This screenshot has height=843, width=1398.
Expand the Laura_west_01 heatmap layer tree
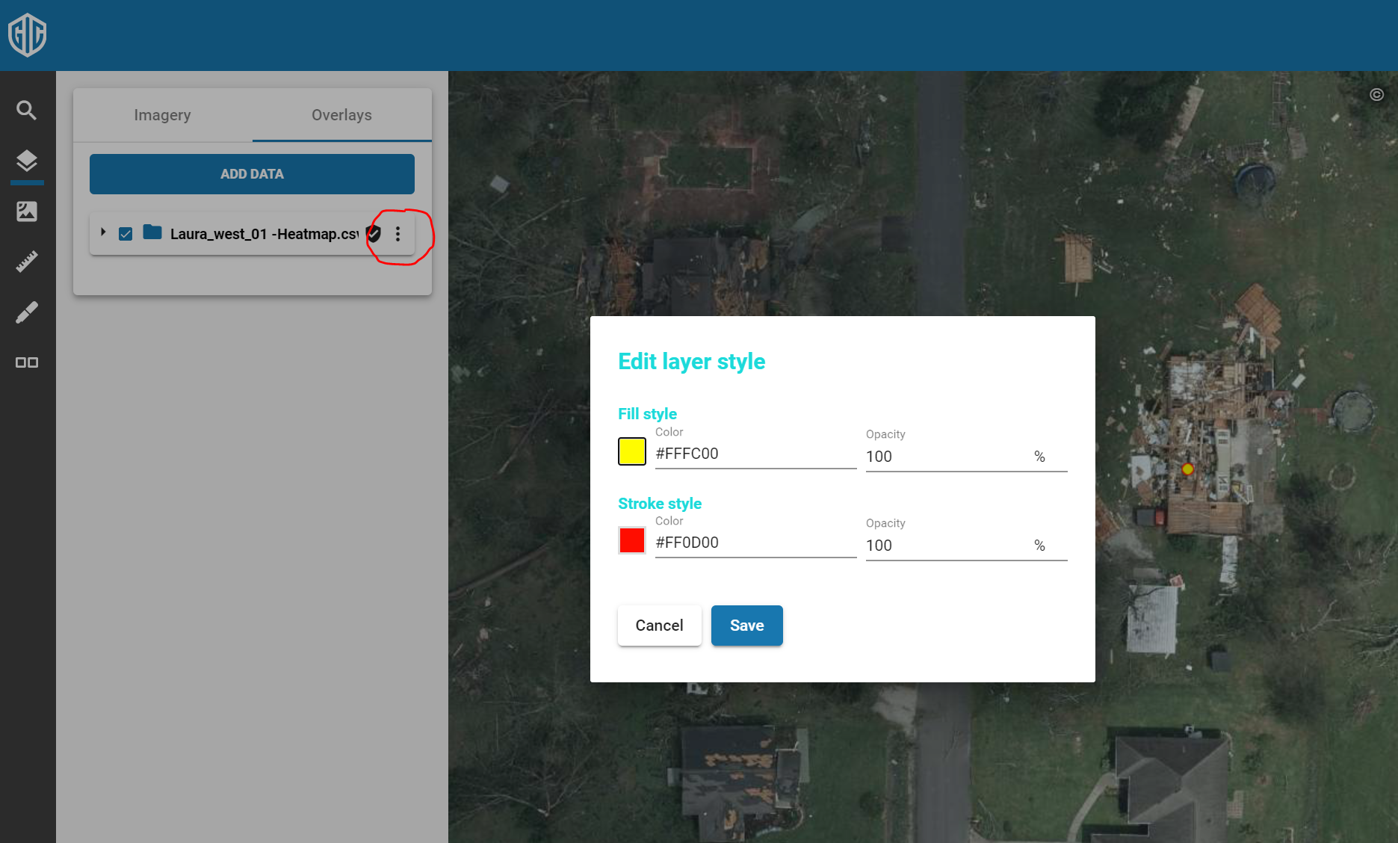103,232
